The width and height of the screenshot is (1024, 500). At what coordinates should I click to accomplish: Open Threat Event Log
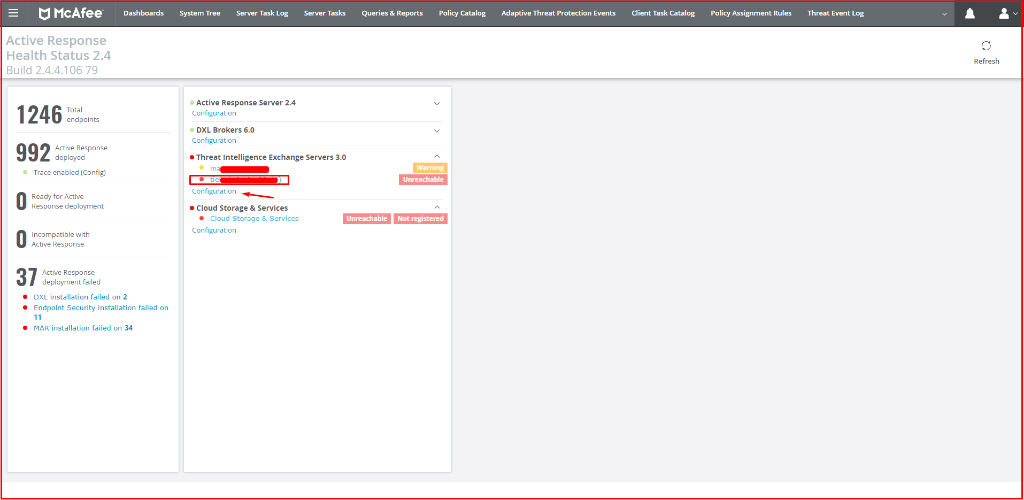pos(835,13)
